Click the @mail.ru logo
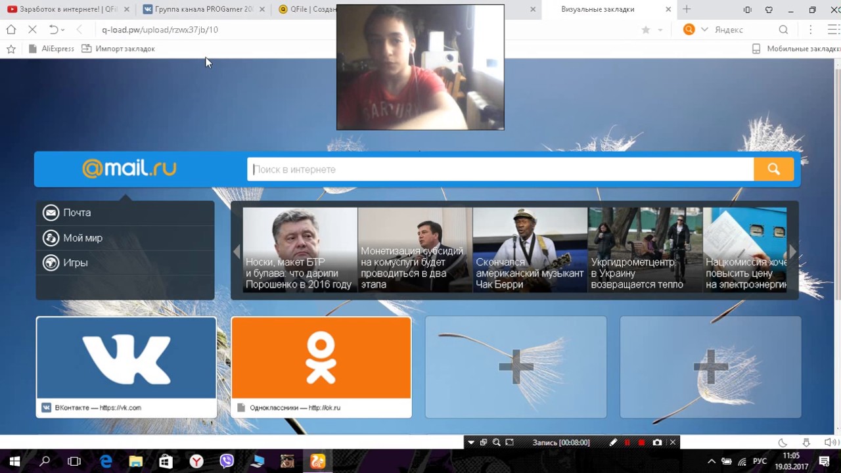 (129, 169)
